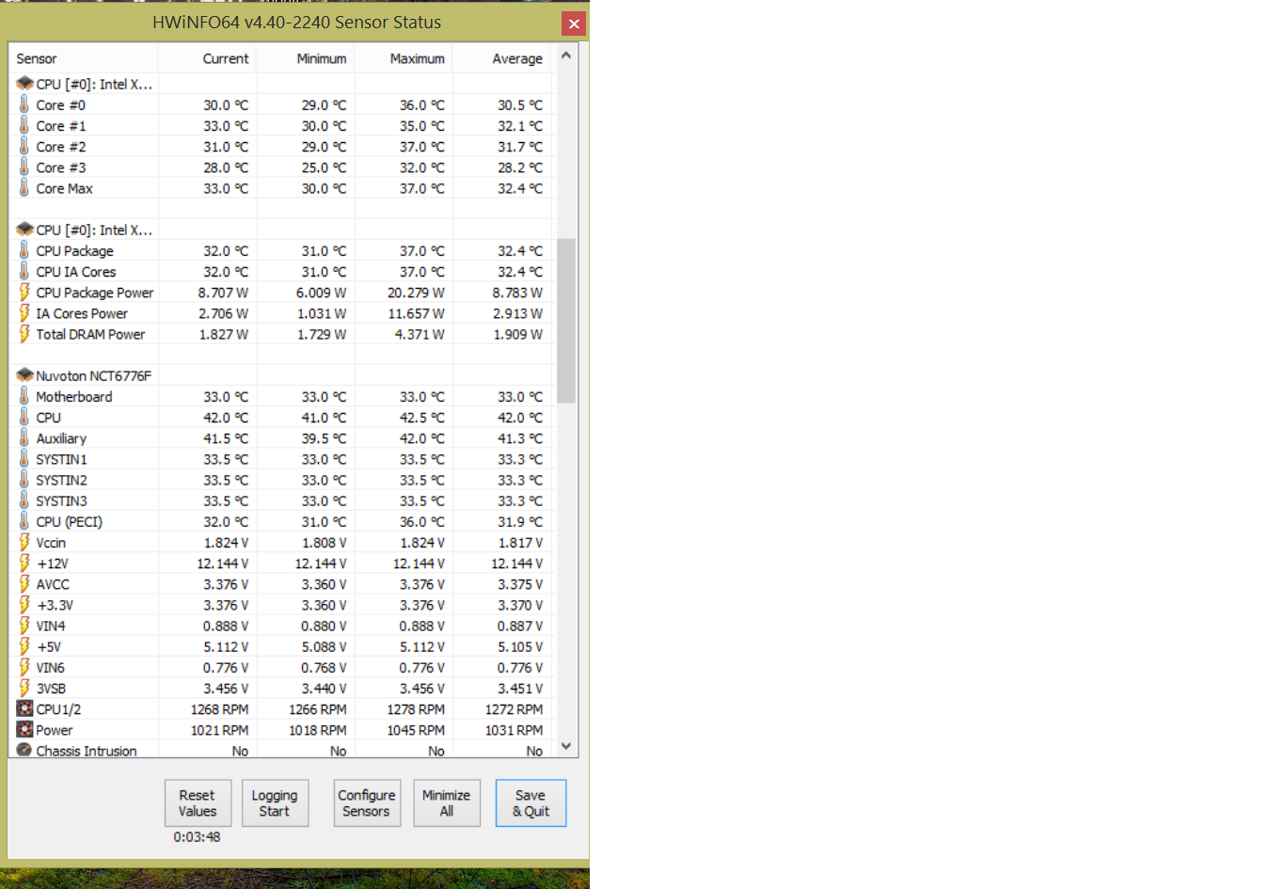Click the 1.824 V current Vccin value
The width and height of the screenshot is (1283, 889).
[x=226, y=543]
